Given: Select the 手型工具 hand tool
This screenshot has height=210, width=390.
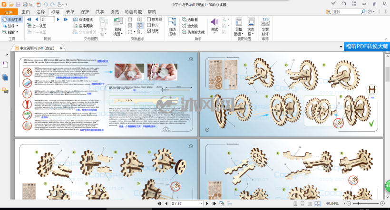Looking at the screenshot, I should (12, 19).
